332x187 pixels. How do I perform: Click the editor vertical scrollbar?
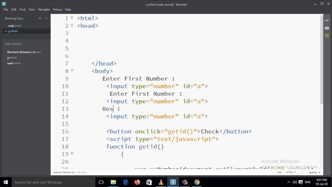pyautogui.click(x=322, y=60)
